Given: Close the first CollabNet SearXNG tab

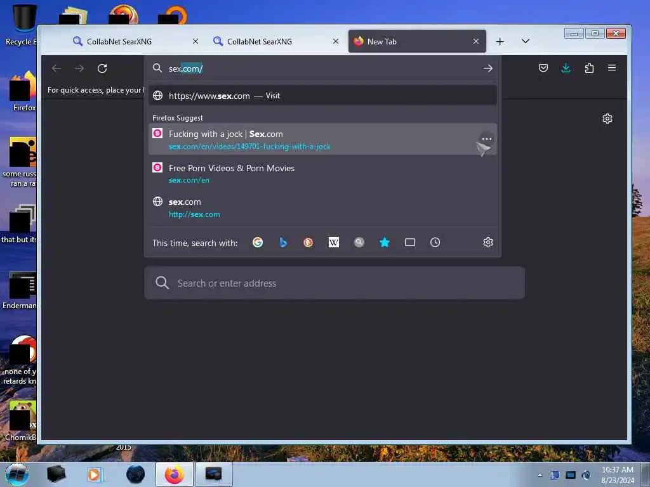Looking at the screenshot, I should [196, 41].
